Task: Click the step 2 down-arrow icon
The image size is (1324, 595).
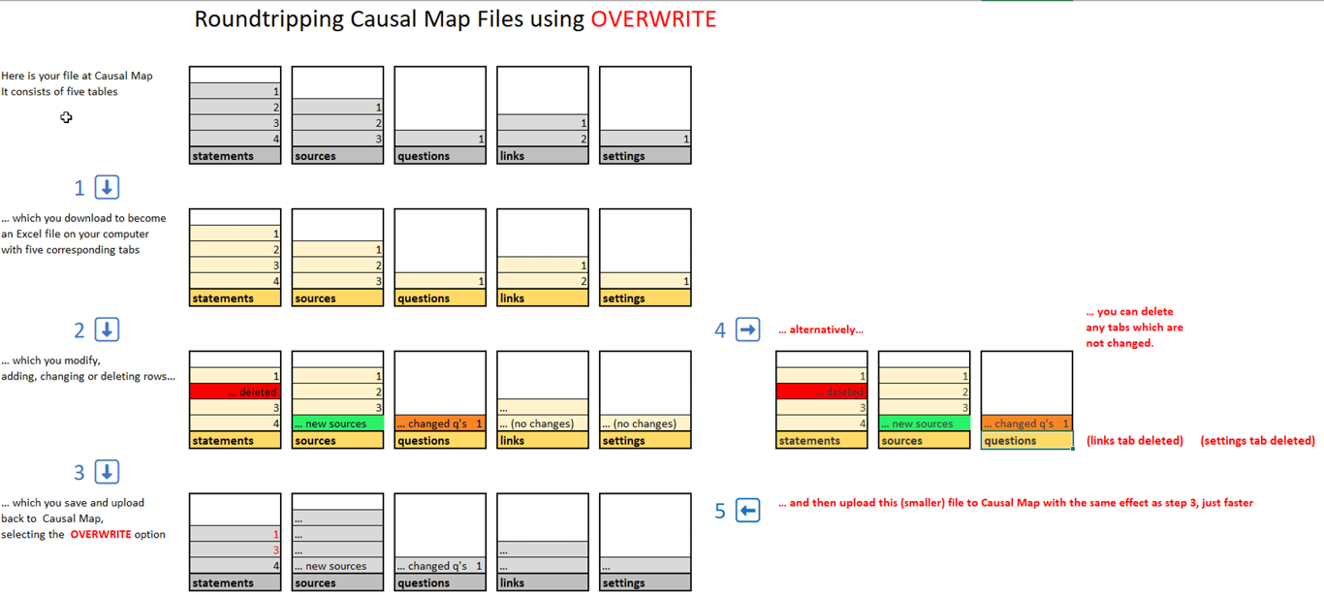Action: pyautogui.click(x=107, y=329)
